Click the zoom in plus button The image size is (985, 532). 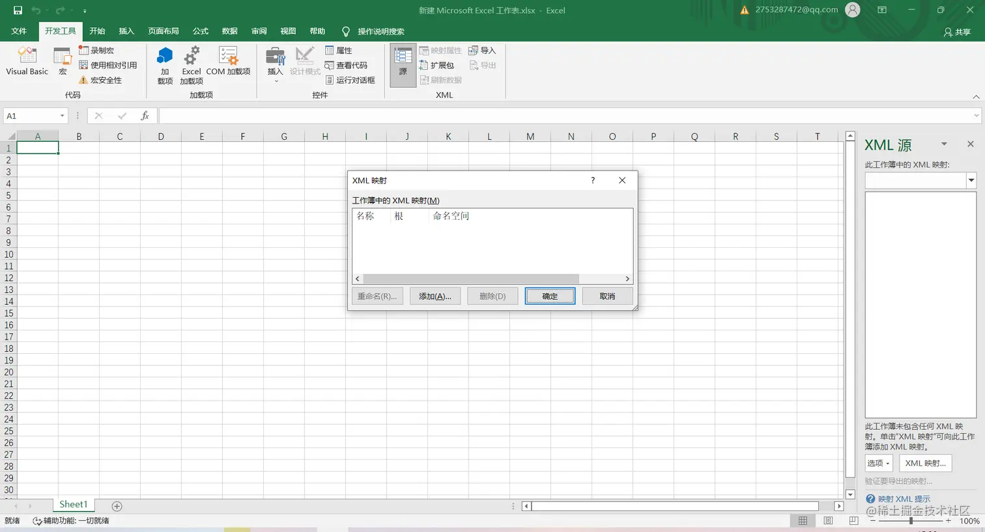coord(949,521)
